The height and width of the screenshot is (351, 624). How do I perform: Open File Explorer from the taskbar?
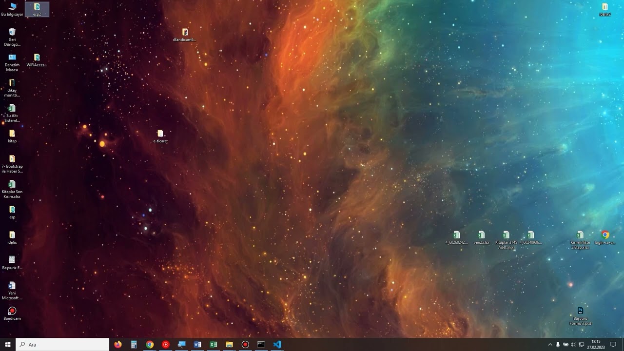coord(229,345)
